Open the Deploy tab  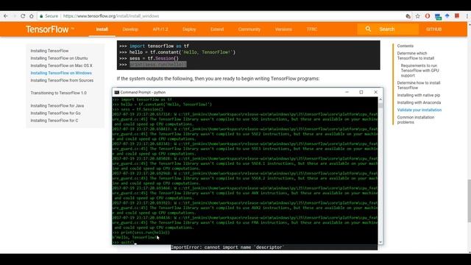tap(189, 29)
